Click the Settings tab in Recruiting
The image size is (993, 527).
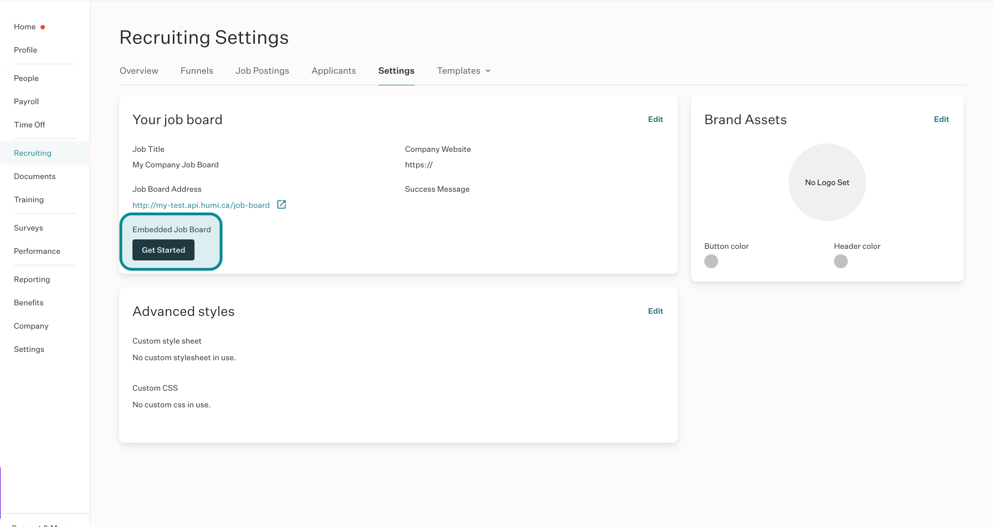click(396, 71)
